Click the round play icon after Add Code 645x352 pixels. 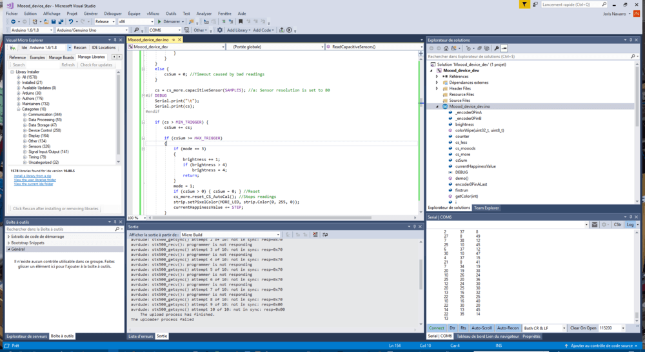click(x=289, y=30)
